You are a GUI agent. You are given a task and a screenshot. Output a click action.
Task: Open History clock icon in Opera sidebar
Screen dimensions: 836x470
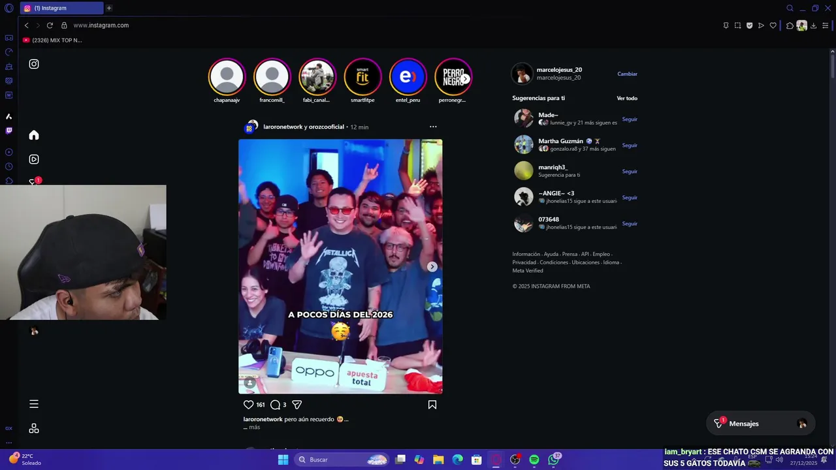click(x=8, y=166)
